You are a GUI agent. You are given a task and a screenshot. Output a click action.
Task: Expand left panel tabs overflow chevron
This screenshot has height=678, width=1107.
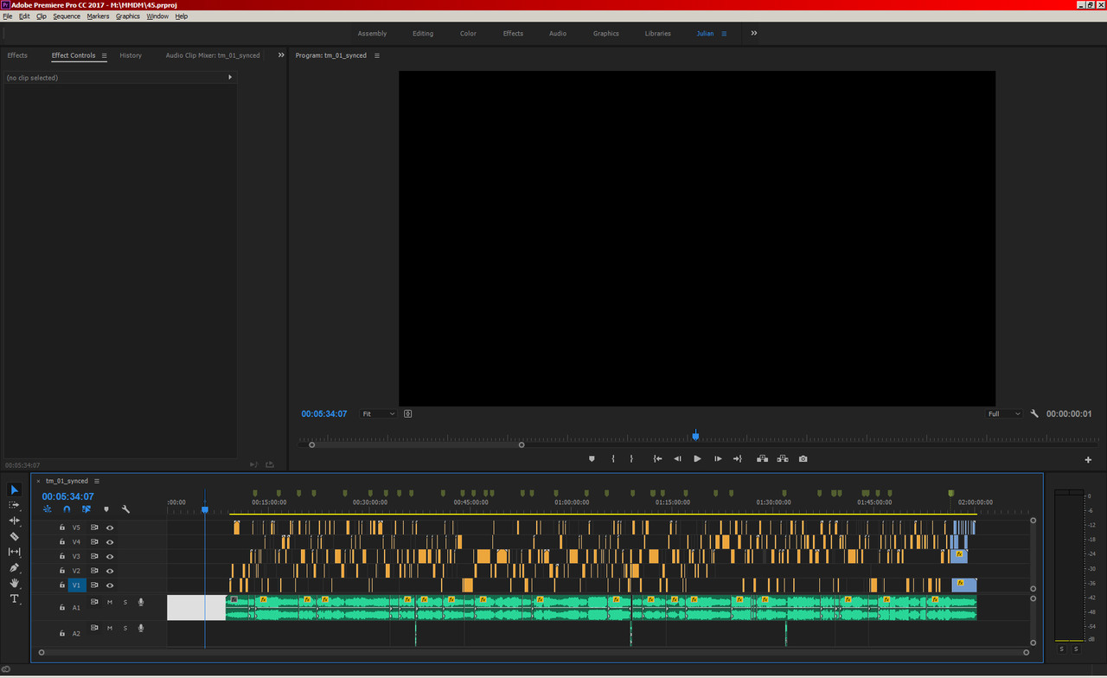tap(281, 55)
